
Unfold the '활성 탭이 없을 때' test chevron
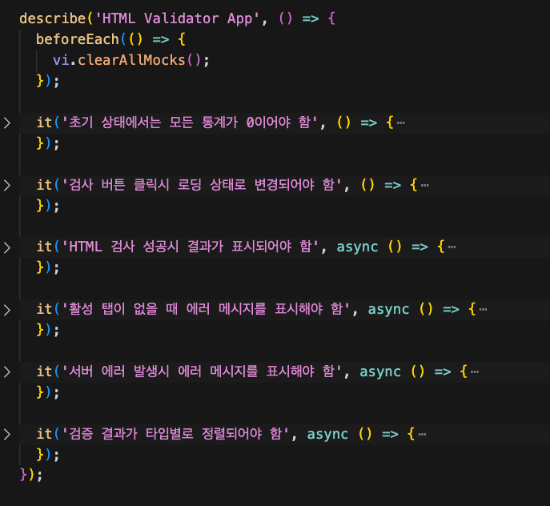(7, 309)
